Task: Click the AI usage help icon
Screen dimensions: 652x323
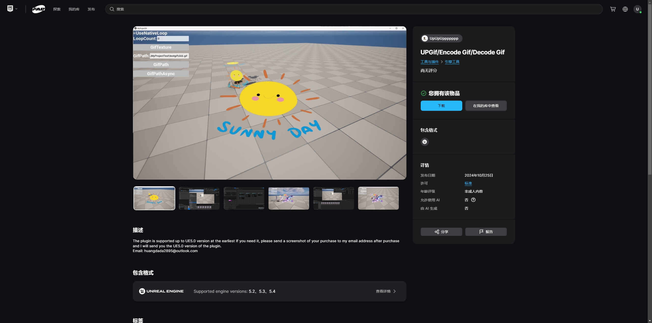Action: coord(473,200)
